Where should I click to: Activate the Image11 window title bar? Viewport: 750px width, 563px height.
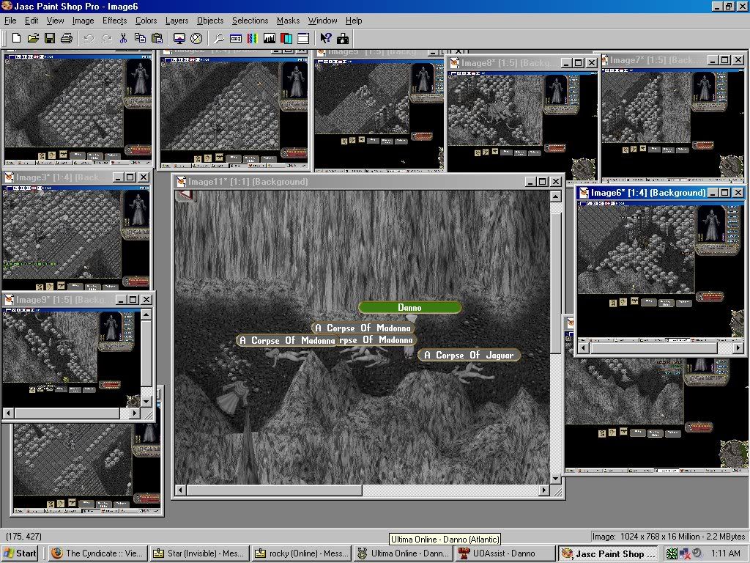(x=368, y=182)
